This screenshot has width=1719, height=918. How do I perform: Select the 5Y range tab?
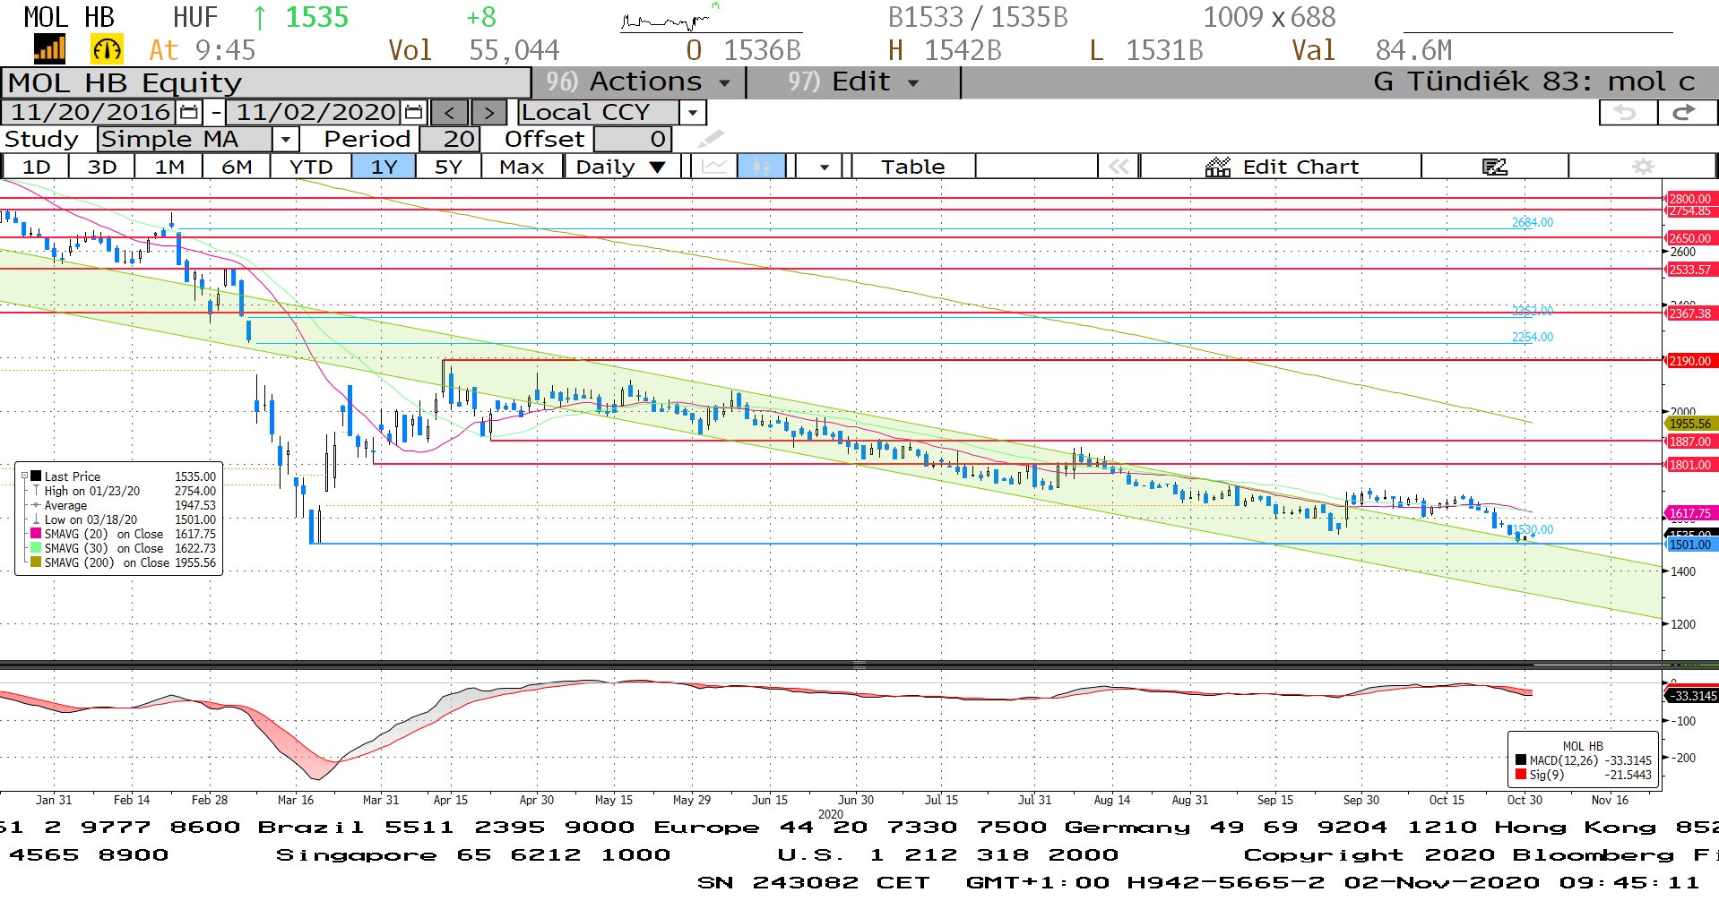point(448,167)
